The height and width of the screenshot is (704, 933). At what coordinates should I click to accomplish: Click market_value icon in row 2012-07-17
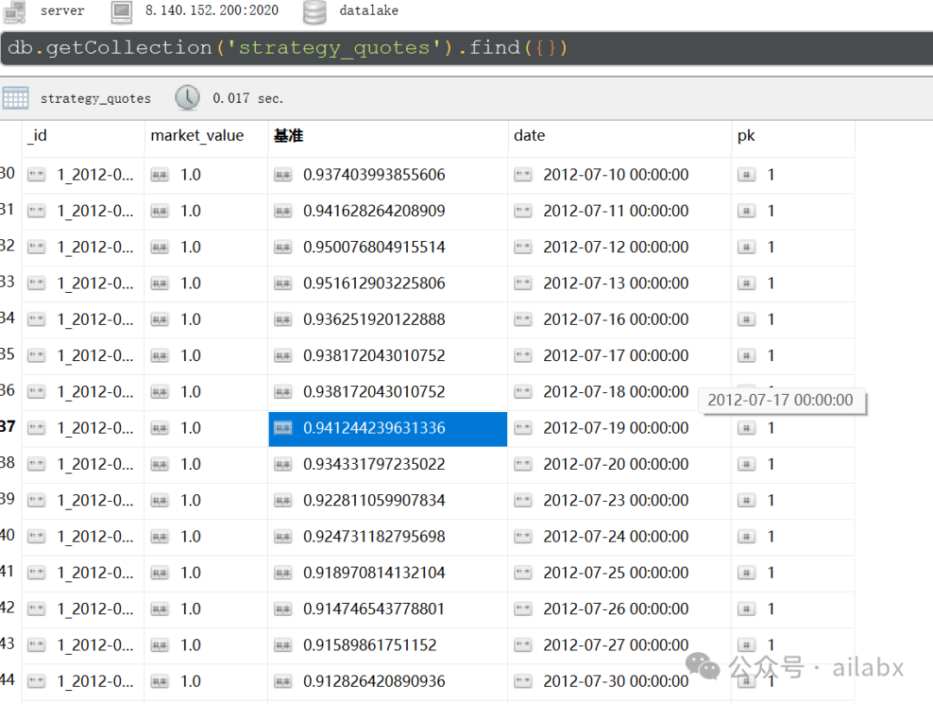(160, 356)
